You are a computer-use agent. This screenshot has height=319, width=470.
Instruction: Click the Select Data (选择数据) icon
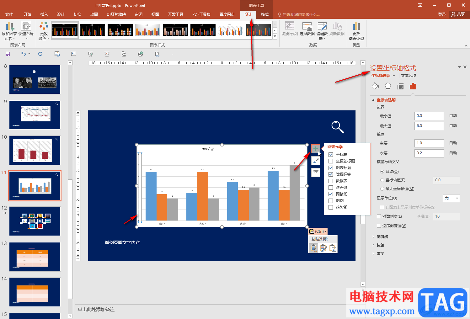click(x=307, y=26)
